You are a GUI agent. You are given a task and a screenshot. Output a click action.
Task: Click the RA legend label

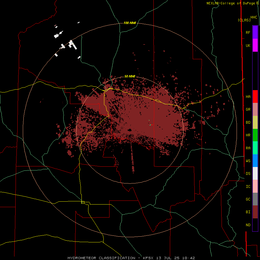pyautogui.click(x=248, y=148)
